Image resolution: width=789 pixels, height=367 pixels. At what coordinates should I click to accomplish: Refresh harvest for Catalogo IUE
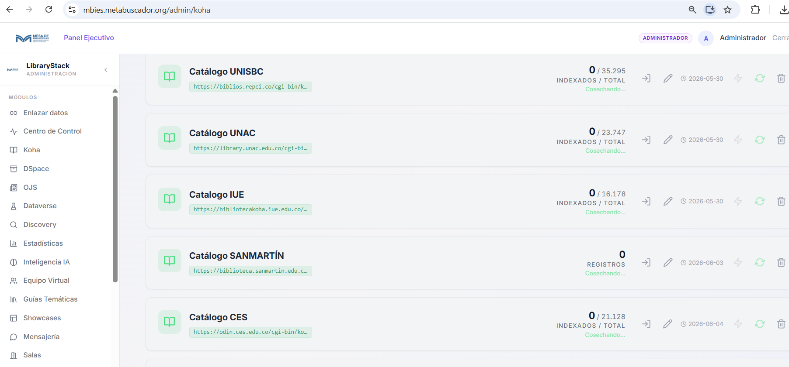[x=760, y=202]
